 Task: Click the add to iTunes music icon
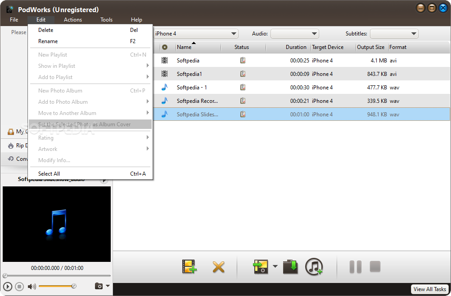tap(314, 266)
